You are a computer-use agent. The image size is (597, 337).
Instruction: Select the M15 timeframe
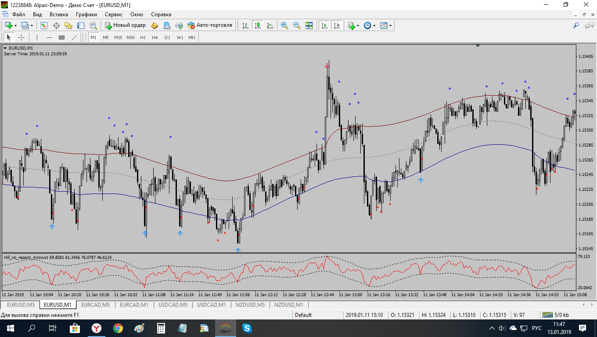click(x=118, y=38)
